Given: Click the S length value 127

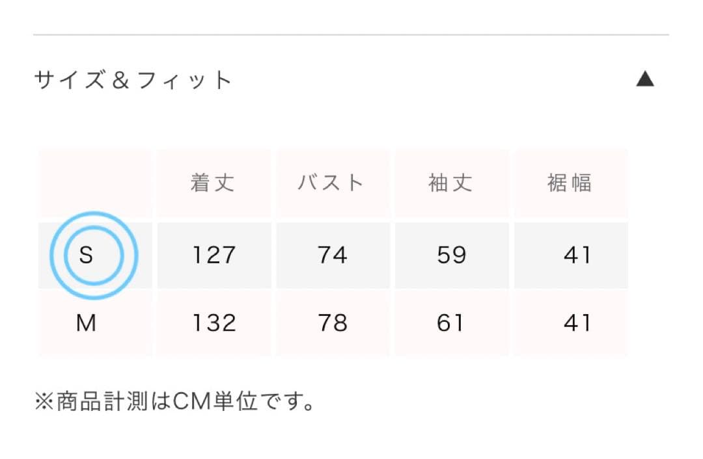Looking at the screenshot, I should (x=214, y=255).
